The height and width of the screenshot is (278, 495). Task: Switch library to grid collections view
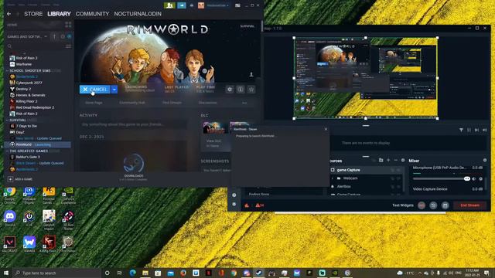[68, 25]
